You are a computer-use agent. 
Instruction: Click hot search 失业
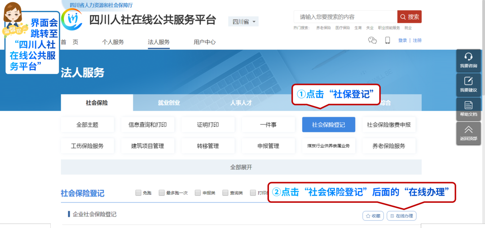point(370,28)
